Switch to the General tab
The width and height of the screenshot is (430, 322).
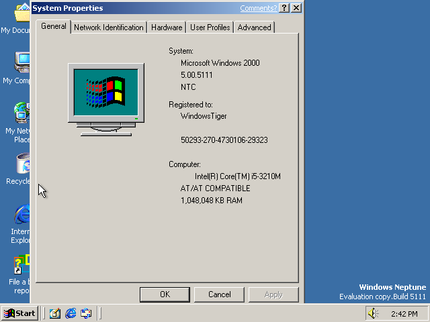tap(54, 27)
